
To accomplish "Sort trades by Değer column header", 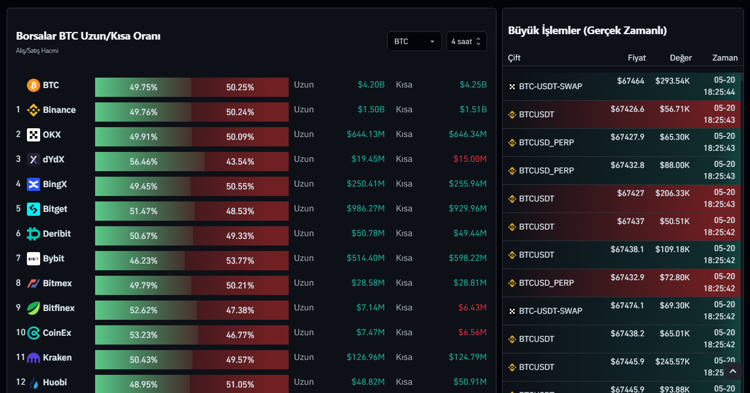I will pos(681,58).
